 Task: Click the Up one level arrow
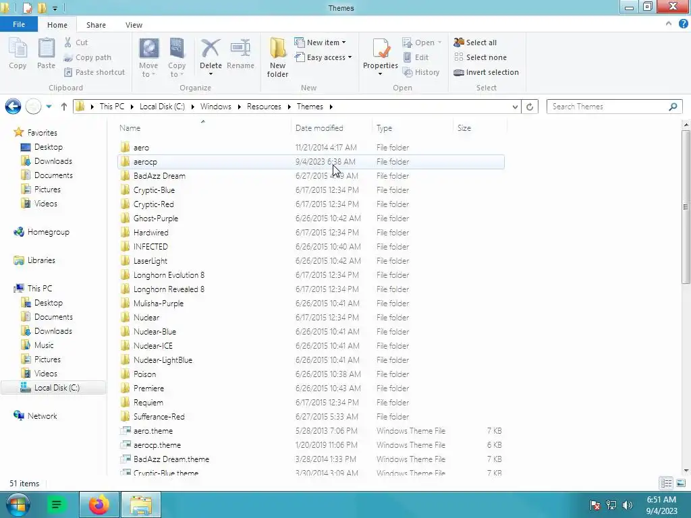click(x=64, y=107)
